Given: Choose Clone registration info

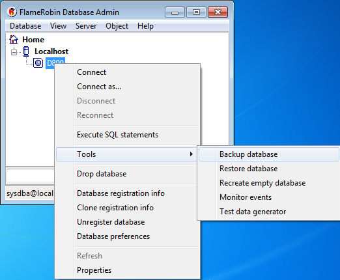Looking at the screenshot, I should coord(128,208).
